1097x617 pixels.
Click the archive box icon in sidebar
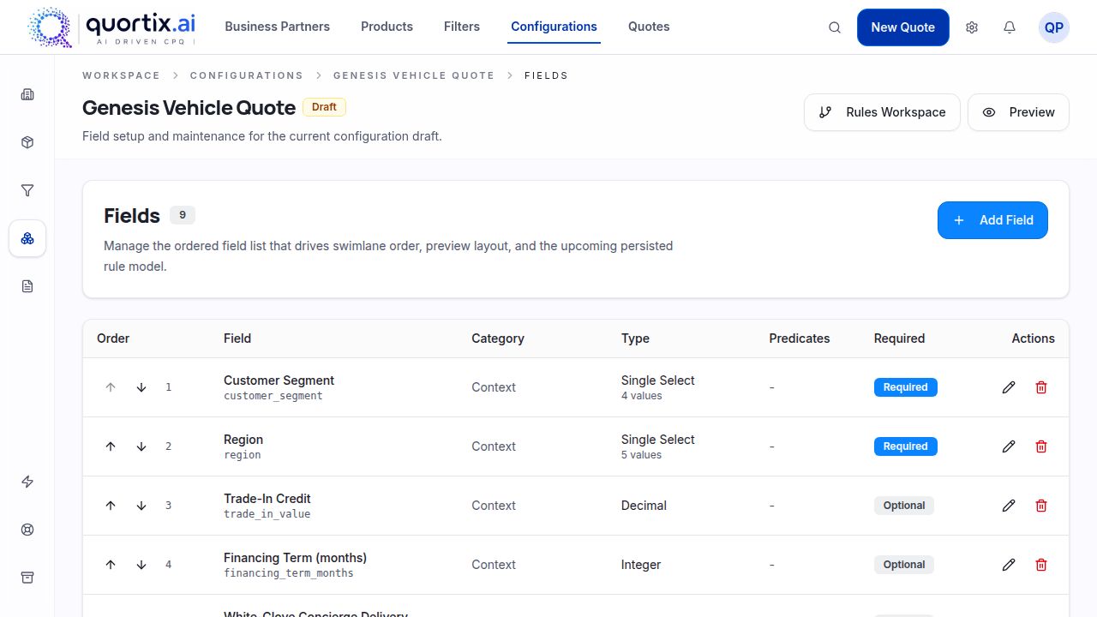coord(27,578)
